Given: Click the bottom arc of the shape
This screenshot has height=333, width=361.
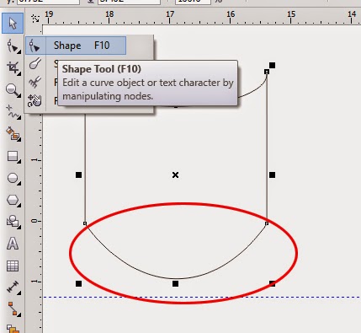Looking at the screenshot, I should (175, 278).
